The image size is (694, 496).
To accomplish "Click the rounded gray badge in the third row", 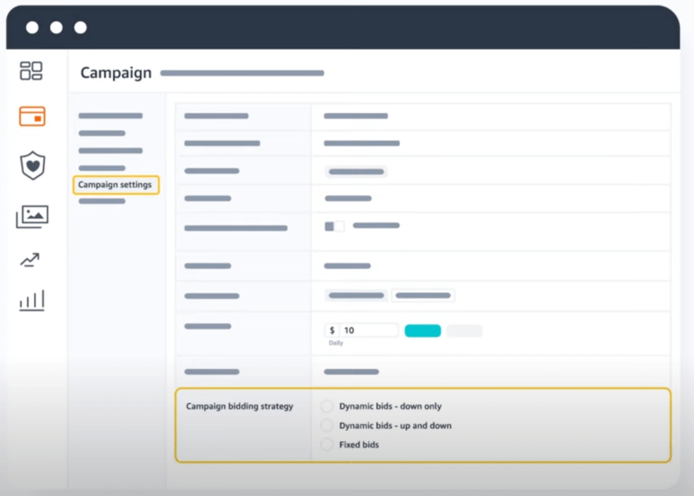I will pos(356,172).
